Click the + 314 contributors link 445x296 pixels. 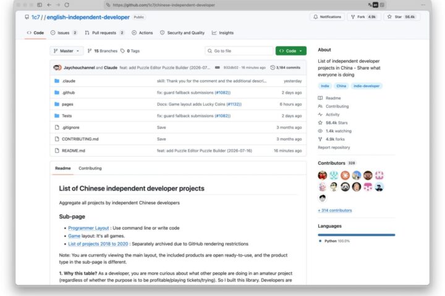coord(335,210)
